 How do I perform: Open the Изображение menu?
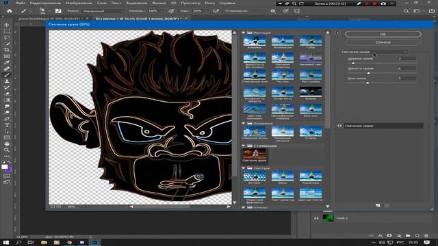[x=79, y=3]
